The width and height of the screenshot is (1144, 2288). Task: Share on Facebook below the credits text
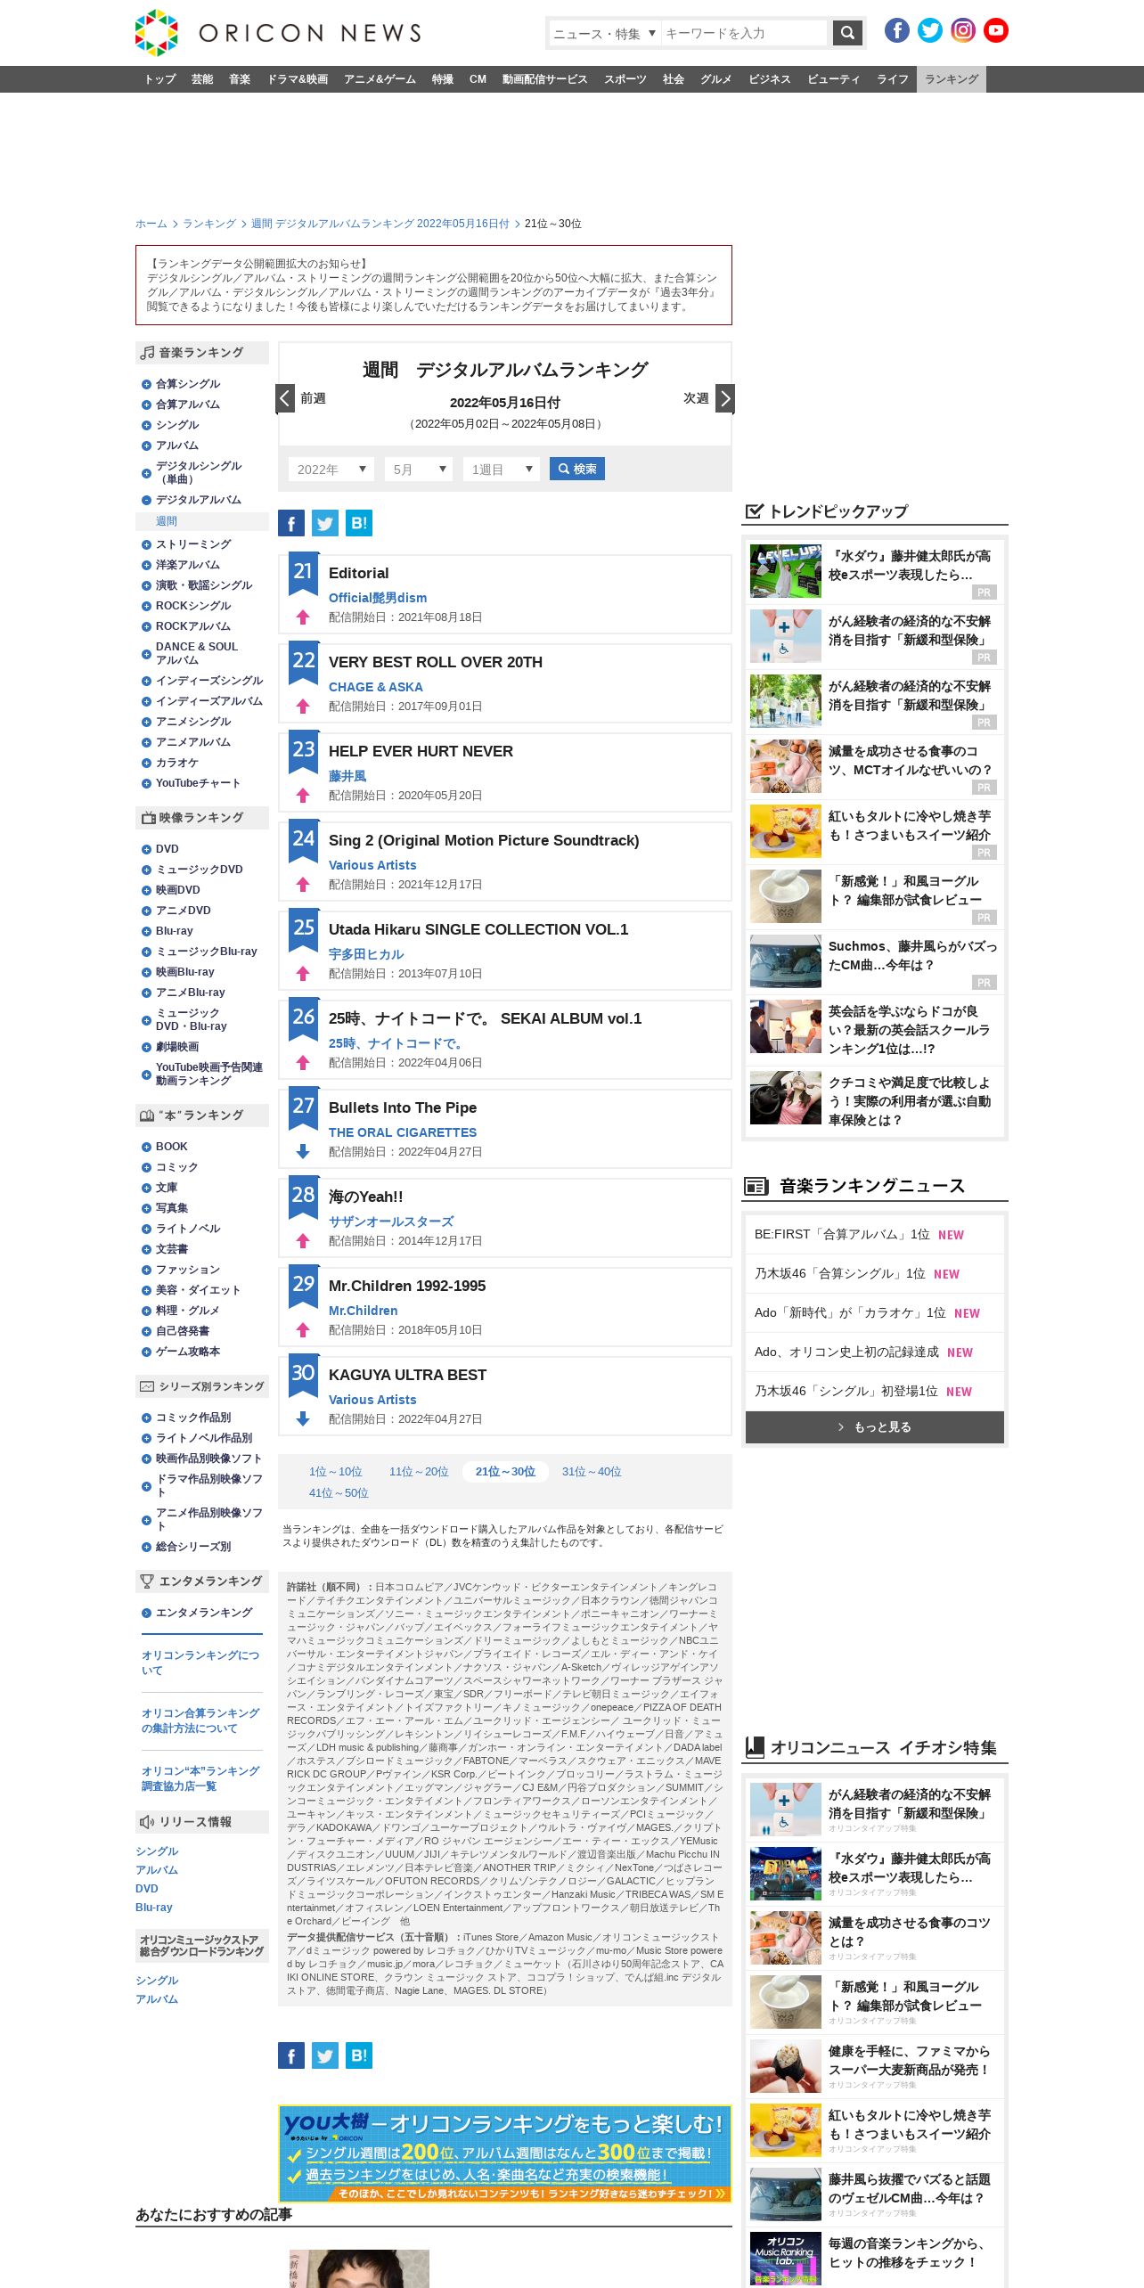coord(291,2055)
